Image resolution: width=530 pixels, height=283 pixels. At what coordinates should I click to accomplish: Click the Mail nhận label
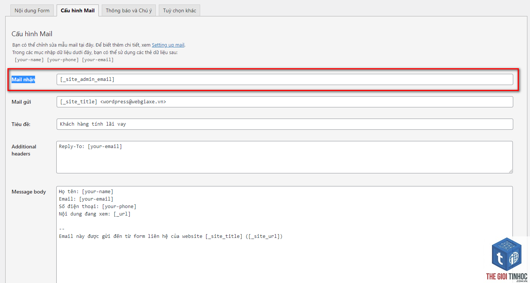pyautogui.click(x=23, y=79)
